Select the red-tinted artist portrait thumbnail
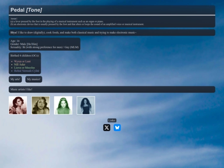Viewport: 224px width, 168px height. coord(18,105)
